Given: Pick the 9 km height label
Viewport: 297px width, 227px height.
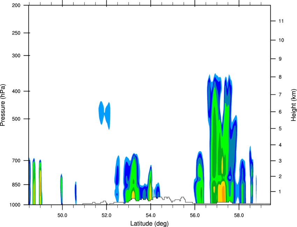Looking at the screenshot, I should coord(280,59).
